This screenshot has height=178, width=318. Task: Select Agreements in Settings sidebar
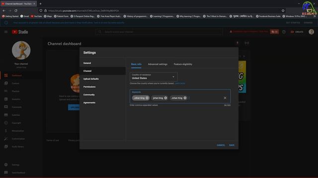pyautogui.click(x=102, y=102)
